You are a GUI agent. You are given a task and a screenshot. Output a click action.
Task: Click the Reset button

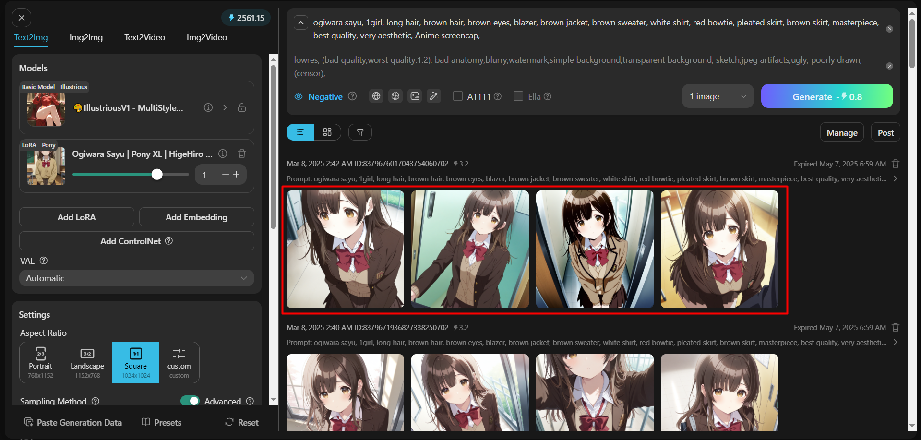[x=242, y=422]
